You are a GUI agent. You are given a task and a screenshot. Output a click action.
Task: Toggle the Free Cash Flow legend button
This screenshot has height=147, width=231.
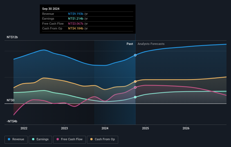69,139
